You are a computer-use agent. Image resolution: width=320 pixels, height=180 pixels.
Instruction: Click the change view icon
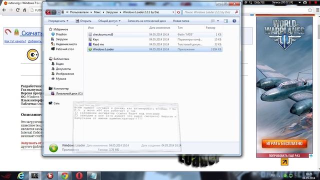tap(213, 21)
